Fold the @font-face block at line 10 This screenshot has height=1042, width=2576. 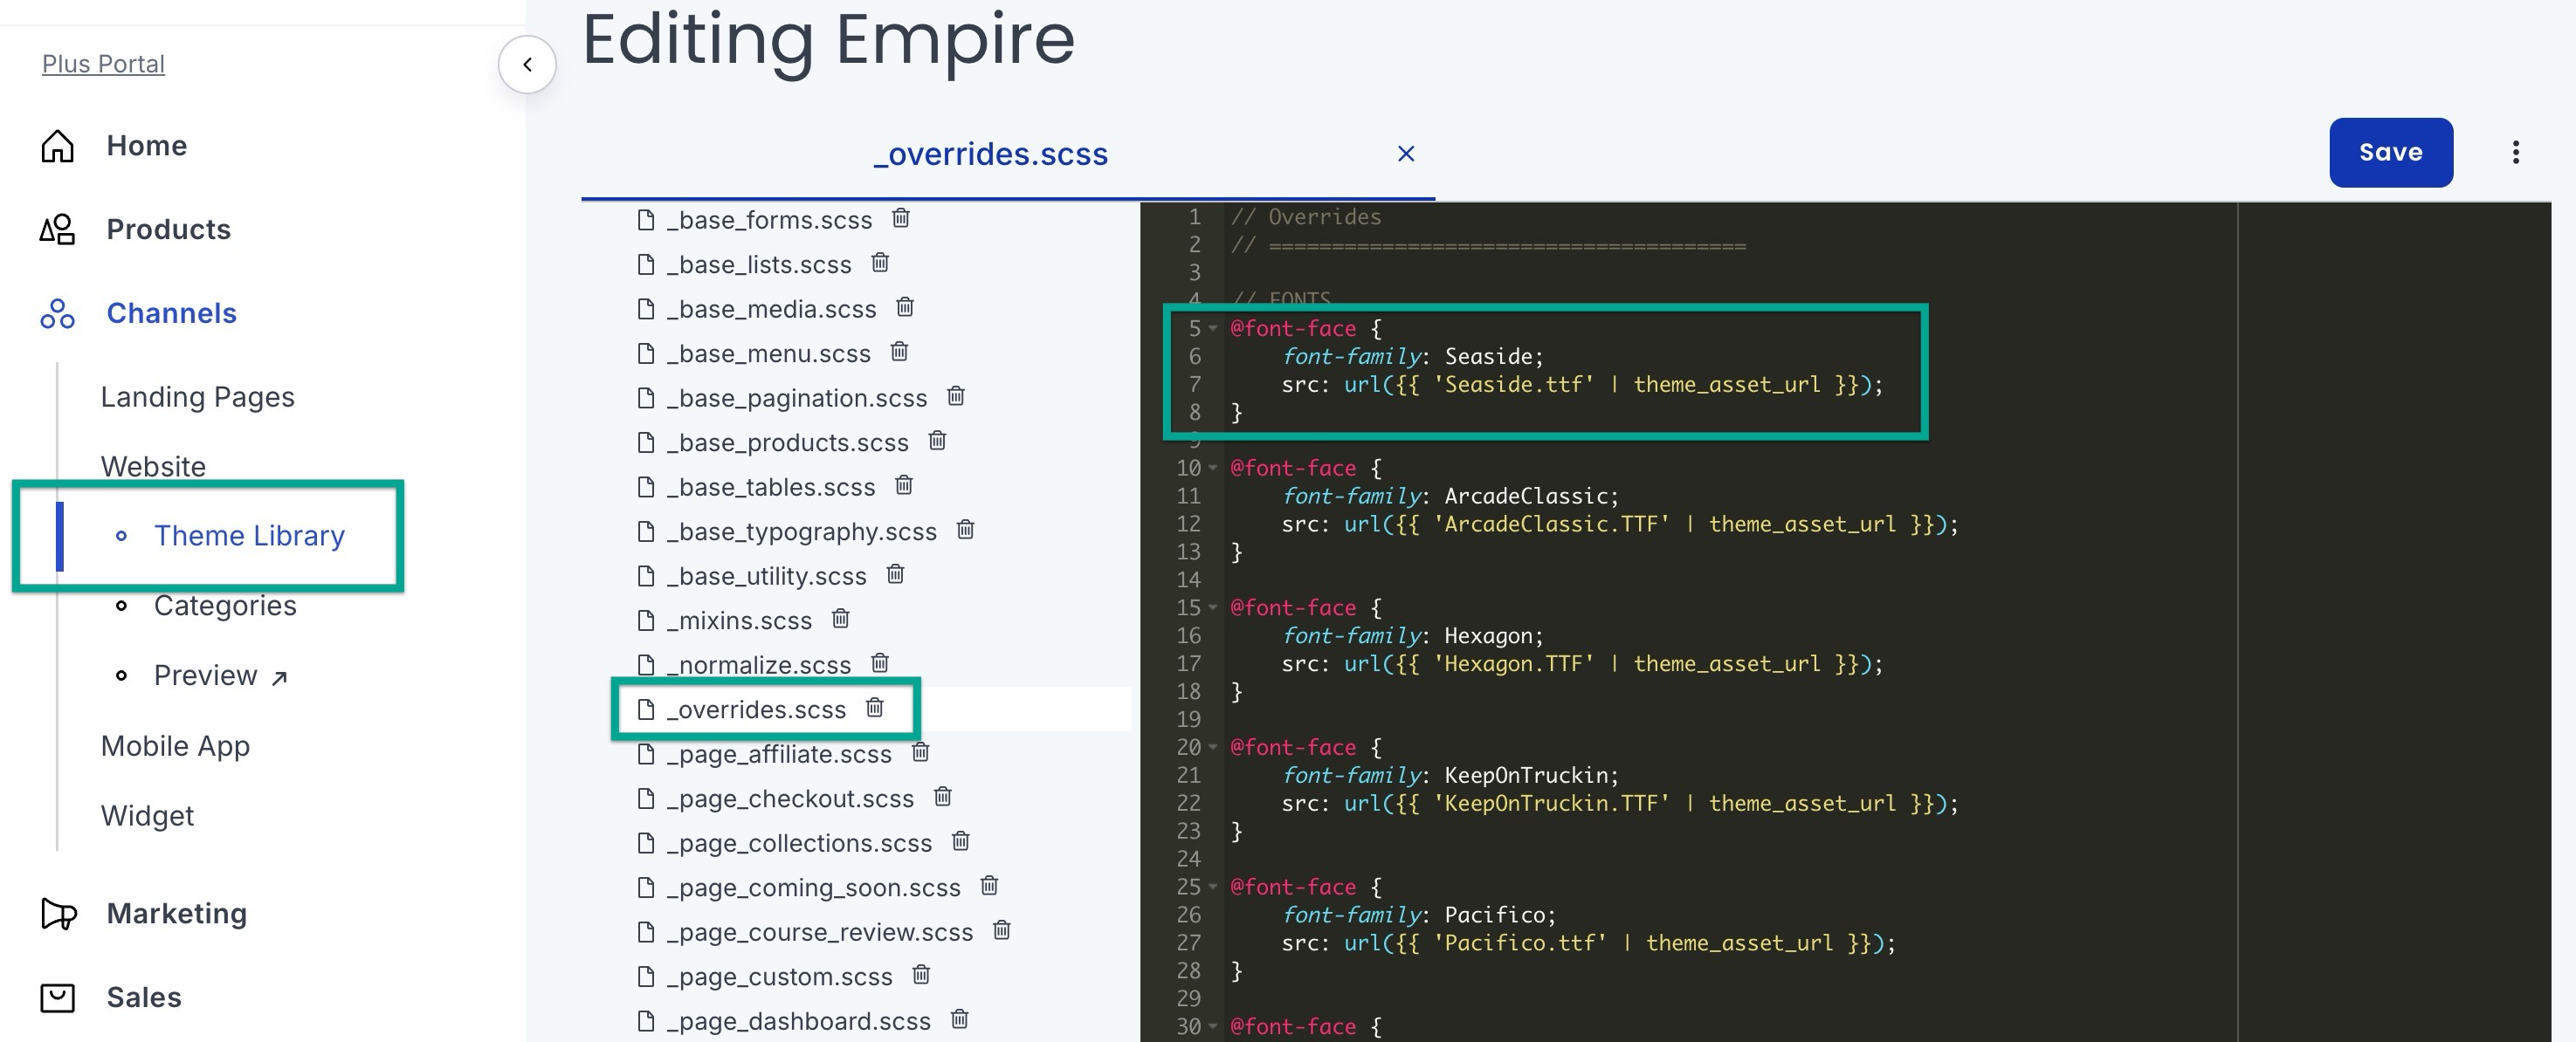pyautogui.click(x=1213, y=469)
